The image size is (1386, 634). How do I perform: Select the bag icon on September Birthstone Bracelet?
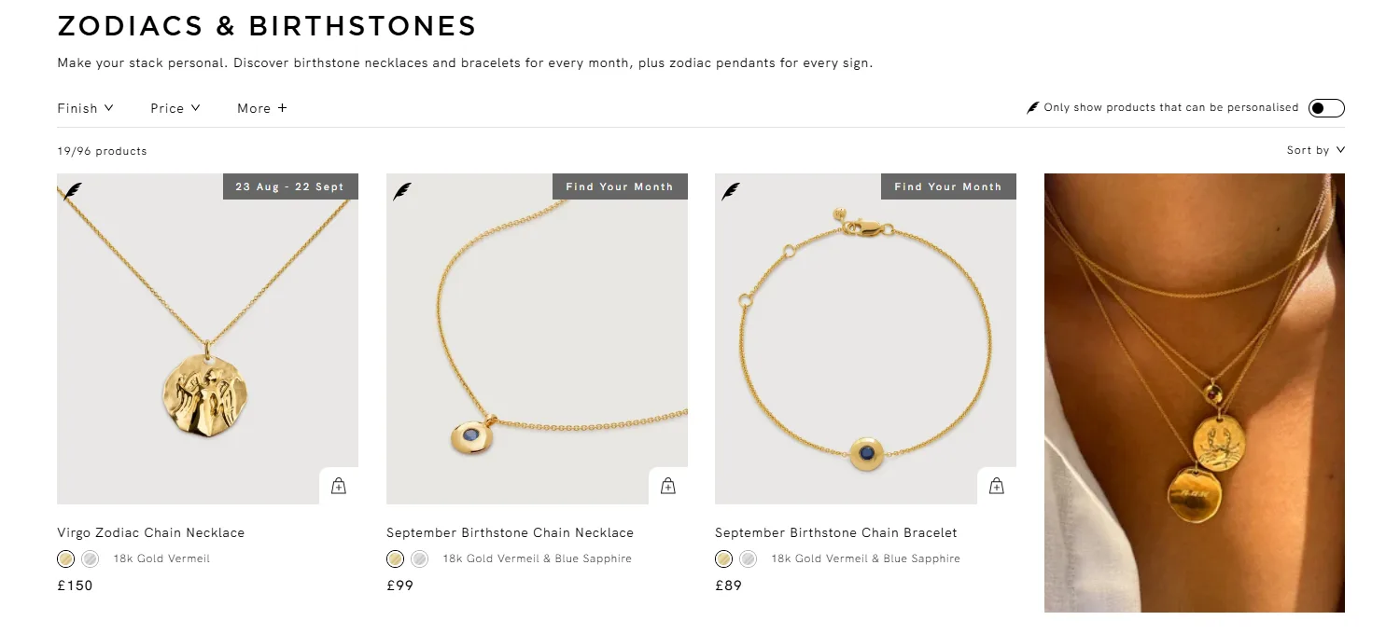coord(996,485)
